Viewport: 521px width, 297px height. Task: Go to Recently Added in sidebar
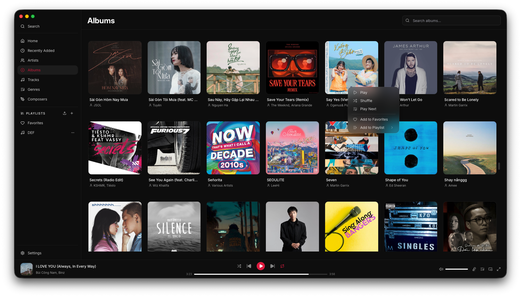pos(48,51)
